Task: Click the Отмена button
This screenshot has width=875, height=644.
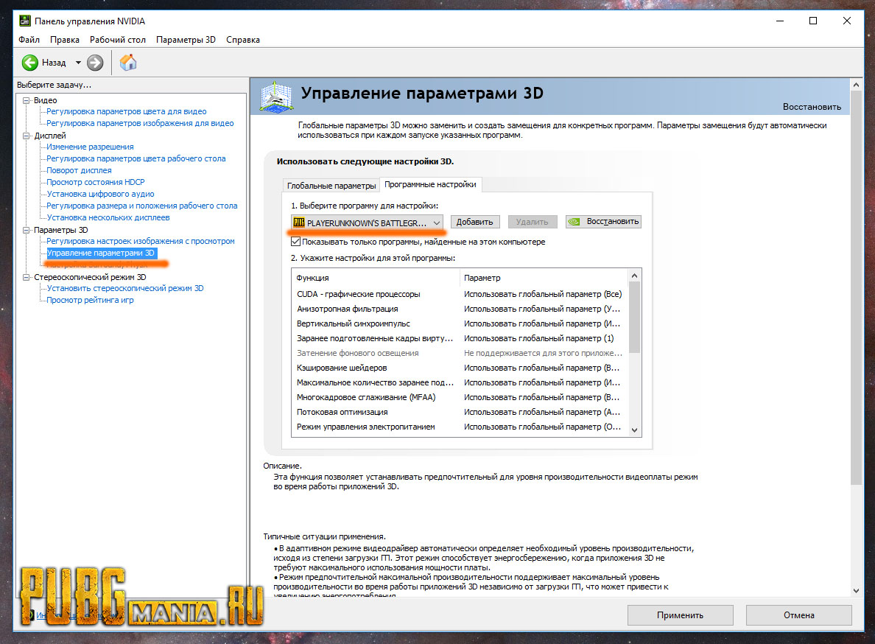Action: click(799, 615)
